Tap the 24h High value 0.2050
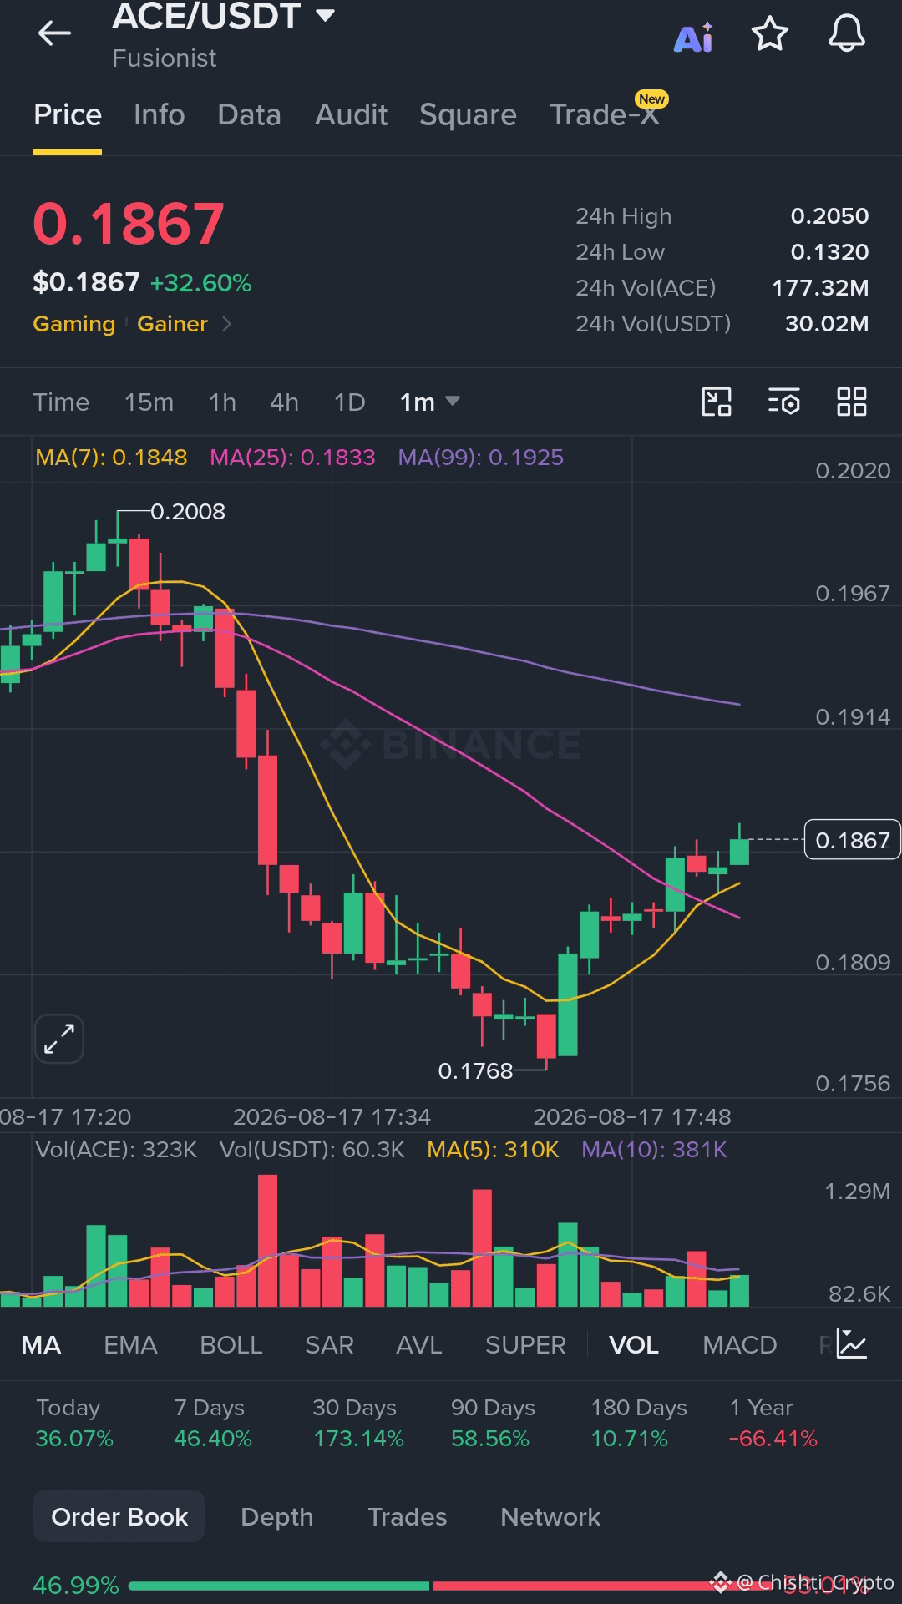This screenshot has width=902, height=1604. 829,216
